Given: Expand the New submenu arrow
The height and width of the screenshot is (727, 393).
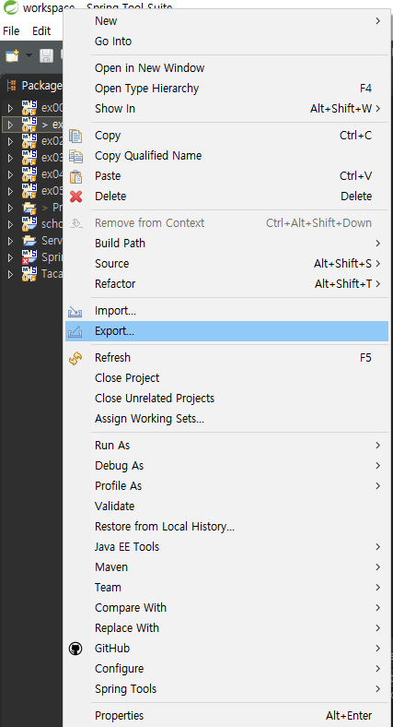Looking at the screenshot, I should coord(377,21).
